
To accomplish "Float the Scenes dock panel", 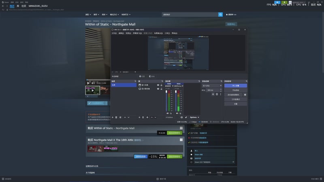I will pyautogui.click(x=135, y=81).
